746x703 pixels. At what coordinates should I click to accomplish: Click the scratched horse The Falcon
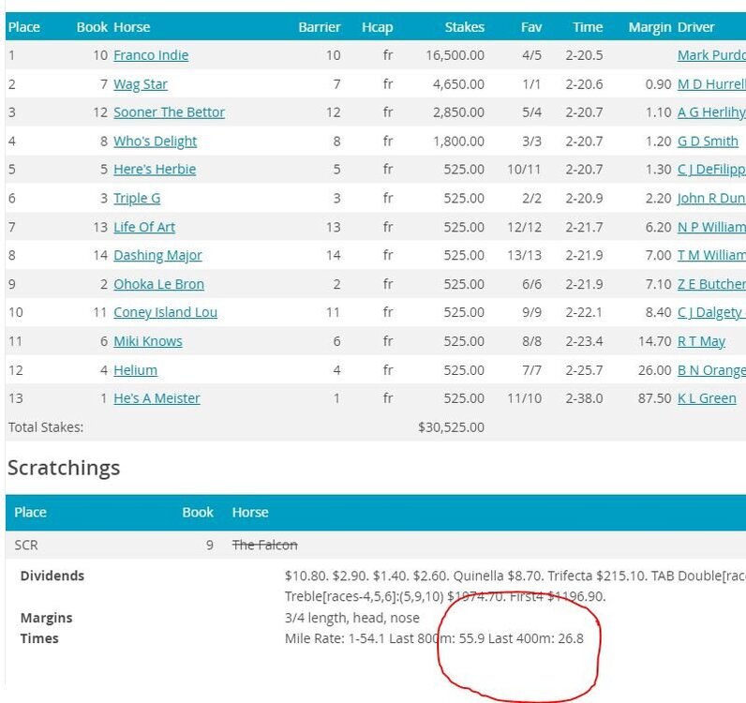point(264,545)
